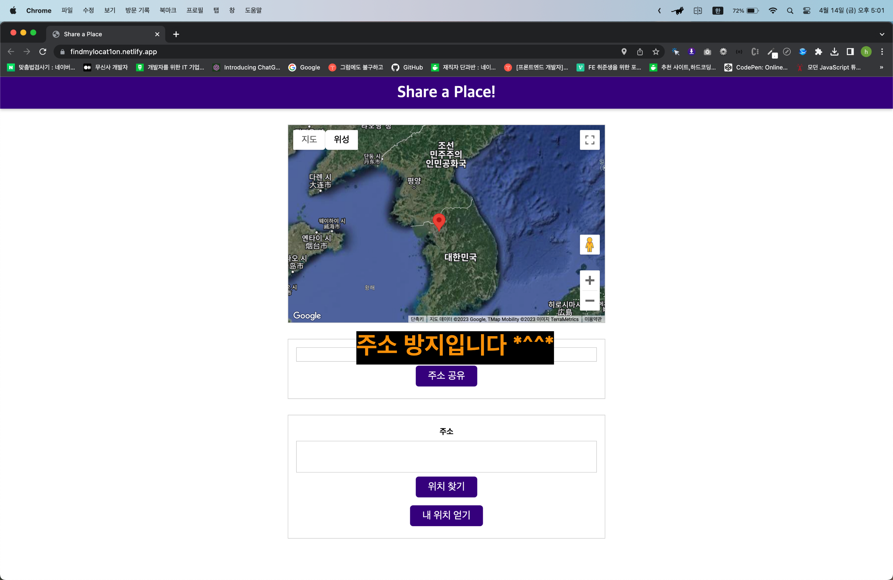Switch map to 지도 view

click(309, 139)
